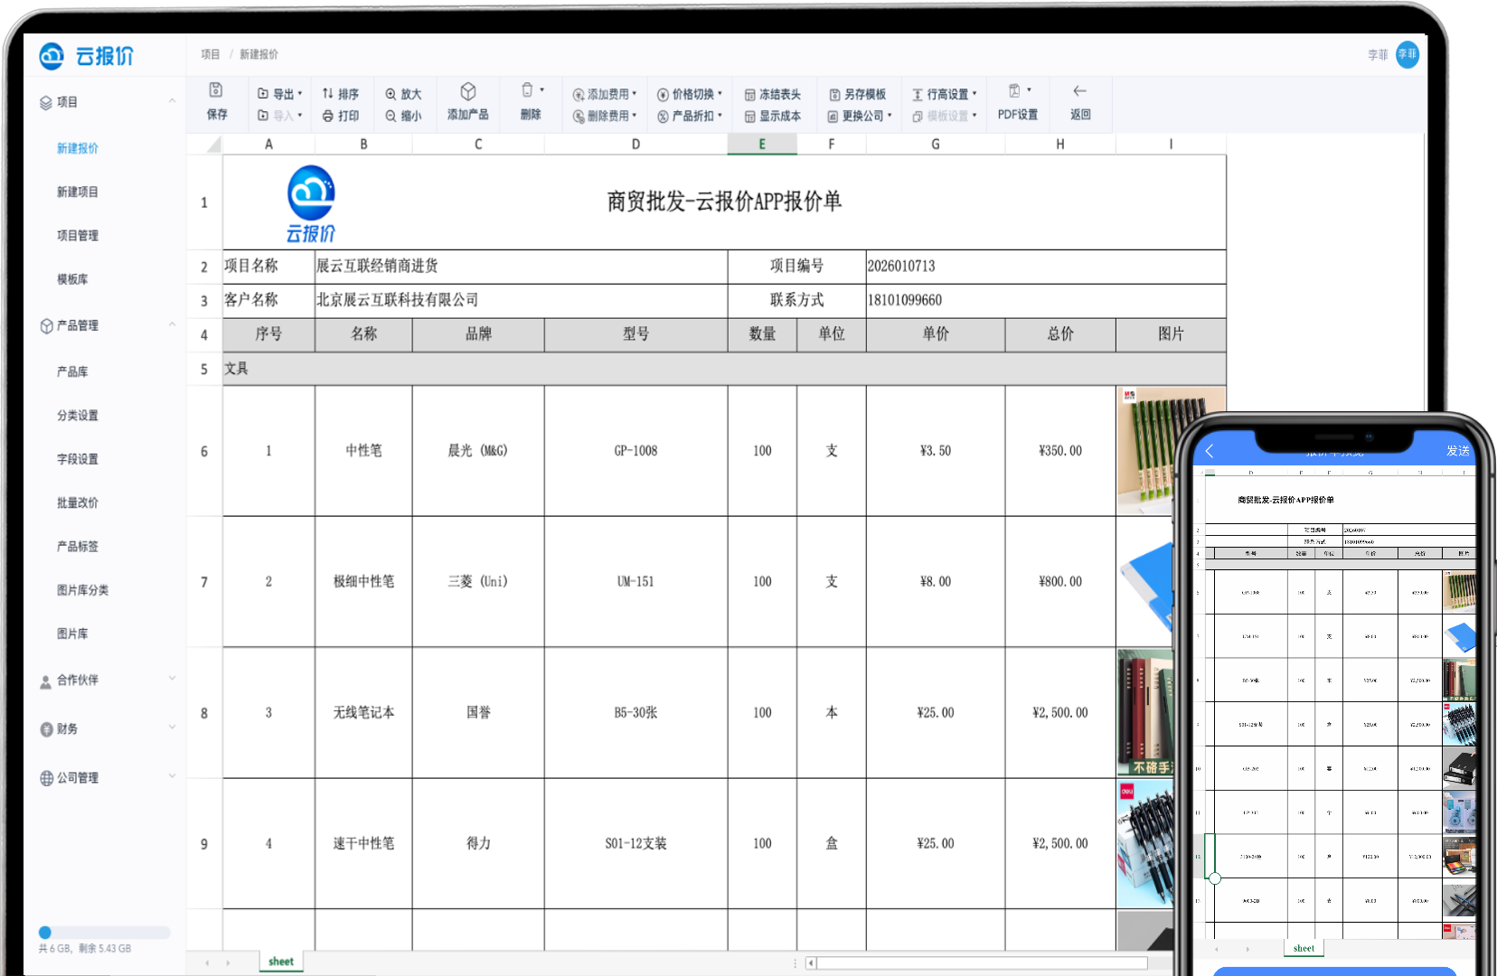Open the 导出 export dropdown
The height and width of the screenshot is (976, 1497).
279,94
